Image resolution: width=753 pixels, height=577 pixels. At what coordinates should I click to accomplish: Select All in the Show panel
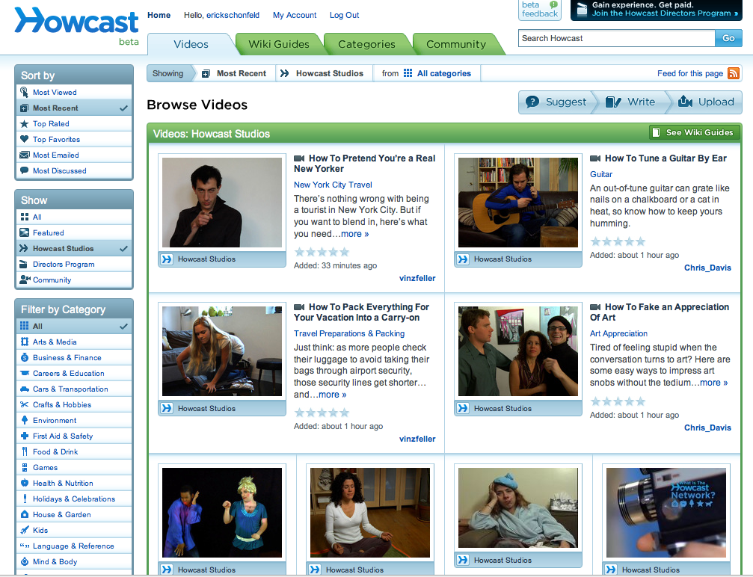point(74,217)
